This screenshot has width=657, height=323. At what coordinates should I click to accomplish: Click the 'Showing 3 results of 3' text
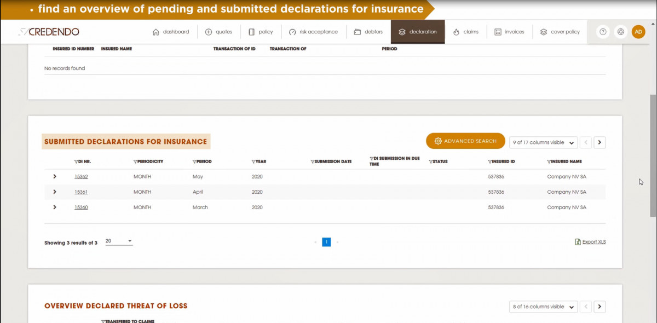click(71, 243)
